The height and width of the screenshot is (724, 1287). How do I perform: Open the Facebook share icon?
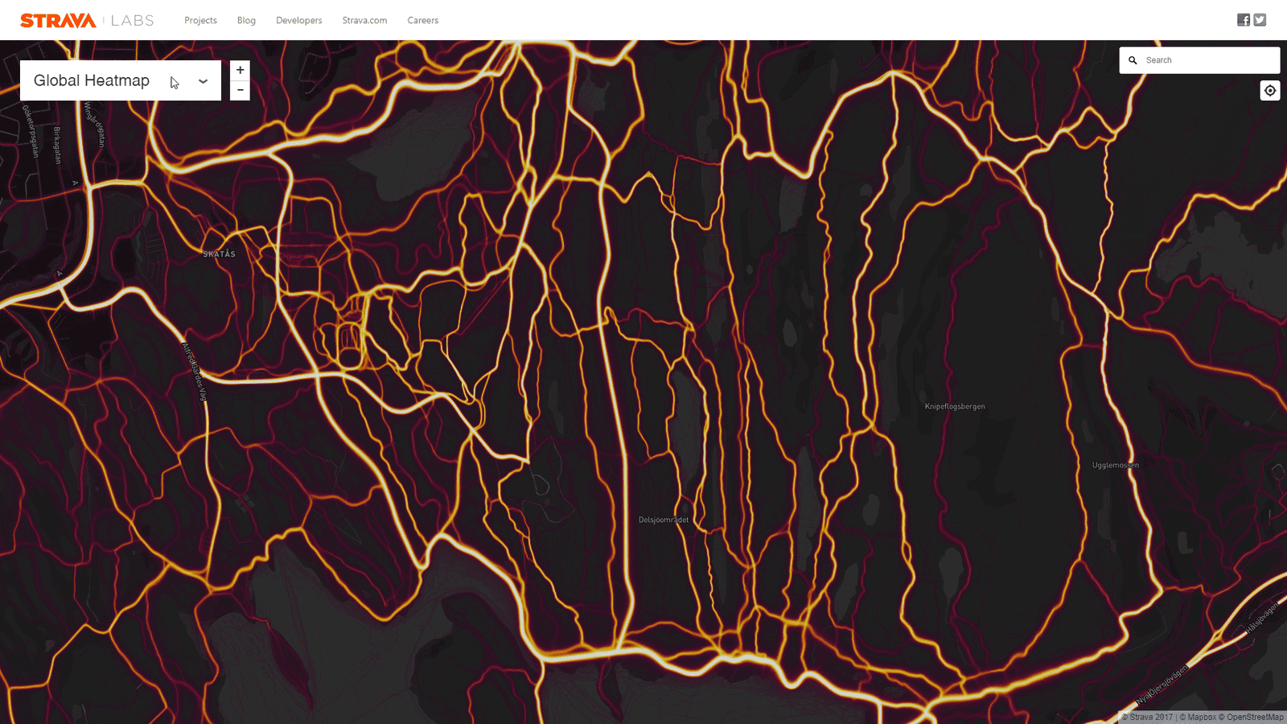[1243, 19]
